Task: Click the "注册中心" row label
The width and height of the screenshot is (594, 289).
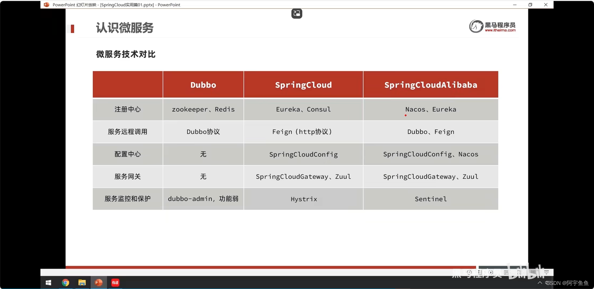Action: pyautogui.click(x=128, y=109)
